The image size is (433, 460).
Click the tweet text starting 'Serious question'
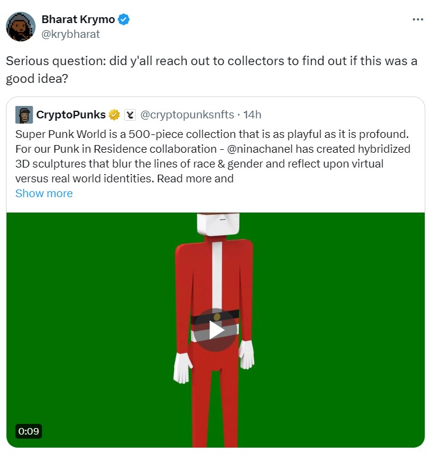tap(211, 70)
